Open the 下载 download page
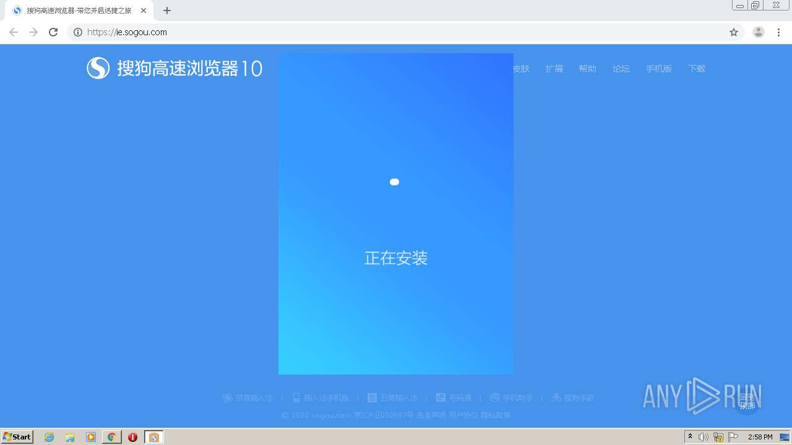792x445 pixels. click(697, 69)
